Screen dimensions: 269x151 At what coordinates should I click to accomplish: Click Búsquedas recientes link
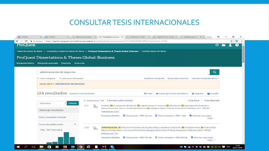pos(178,78)
